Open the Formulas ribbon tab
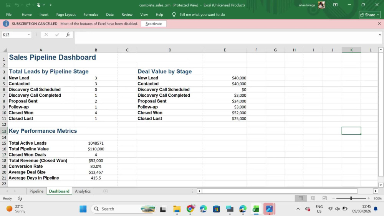The width and height of the screenshot is (384, 216). pyautogui.click(x=91, y=15)
